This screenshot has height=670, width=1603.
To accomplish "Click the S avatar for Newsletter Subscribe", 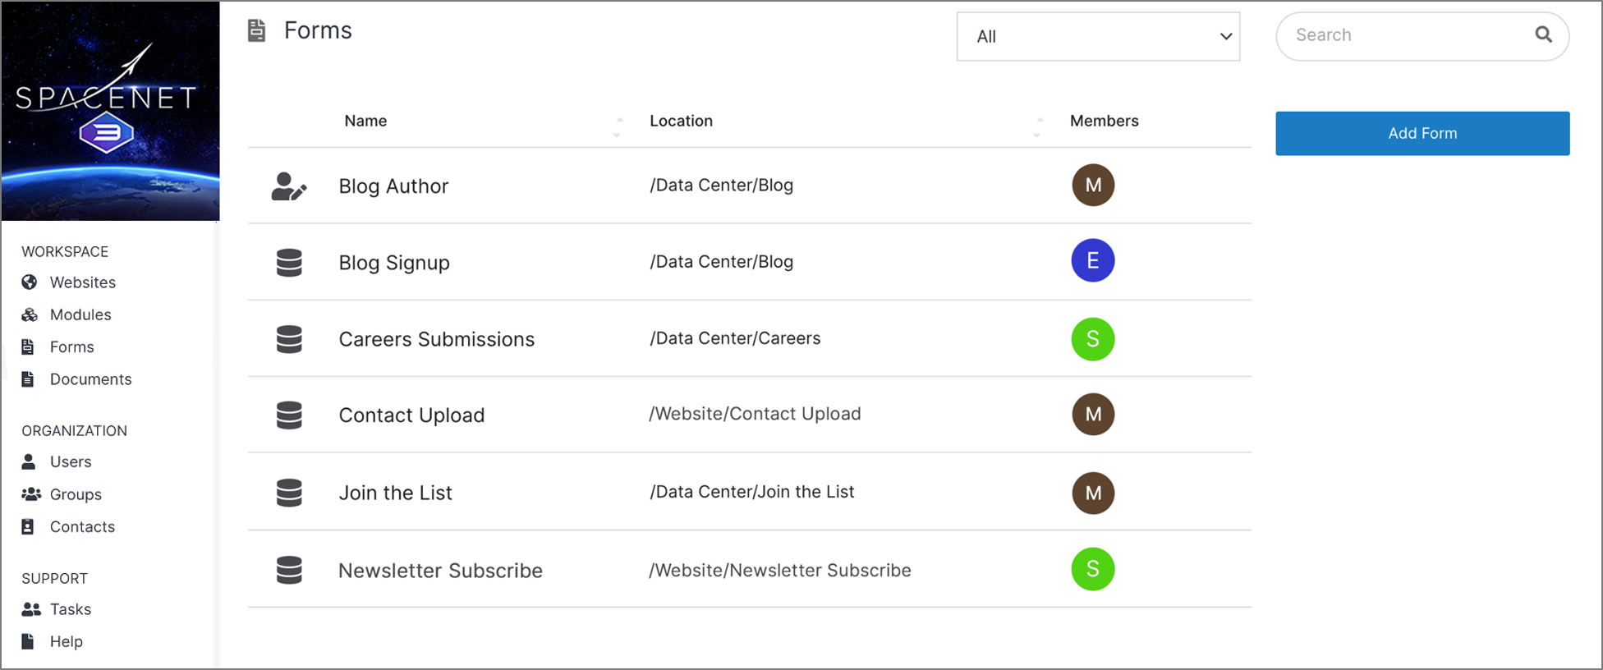I will click(x=1093, y=569).
